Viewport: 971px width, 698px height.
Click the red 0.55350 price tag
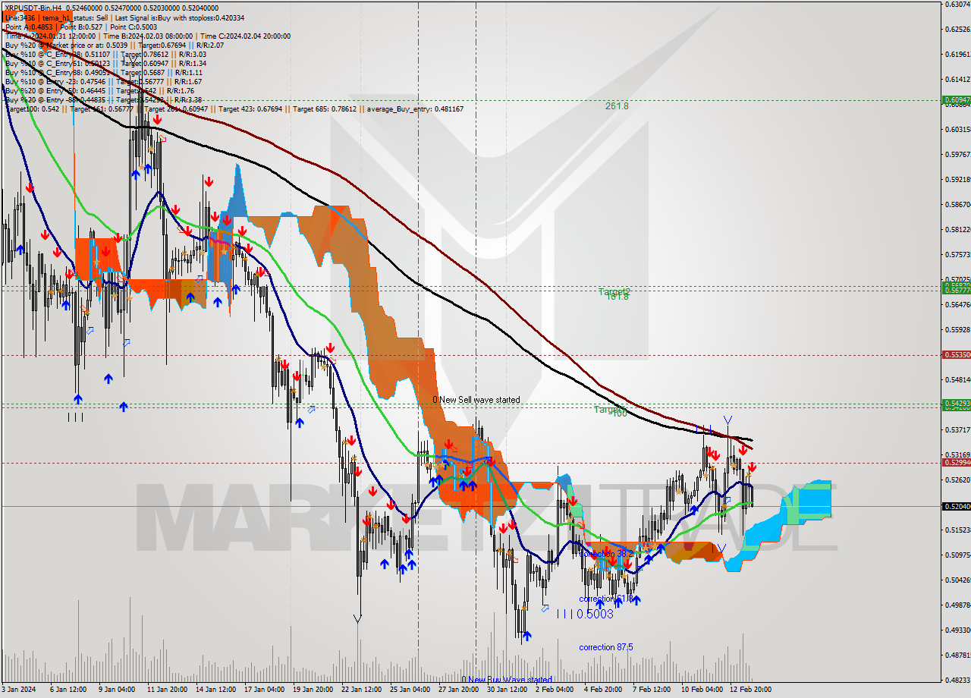[956, 354]
